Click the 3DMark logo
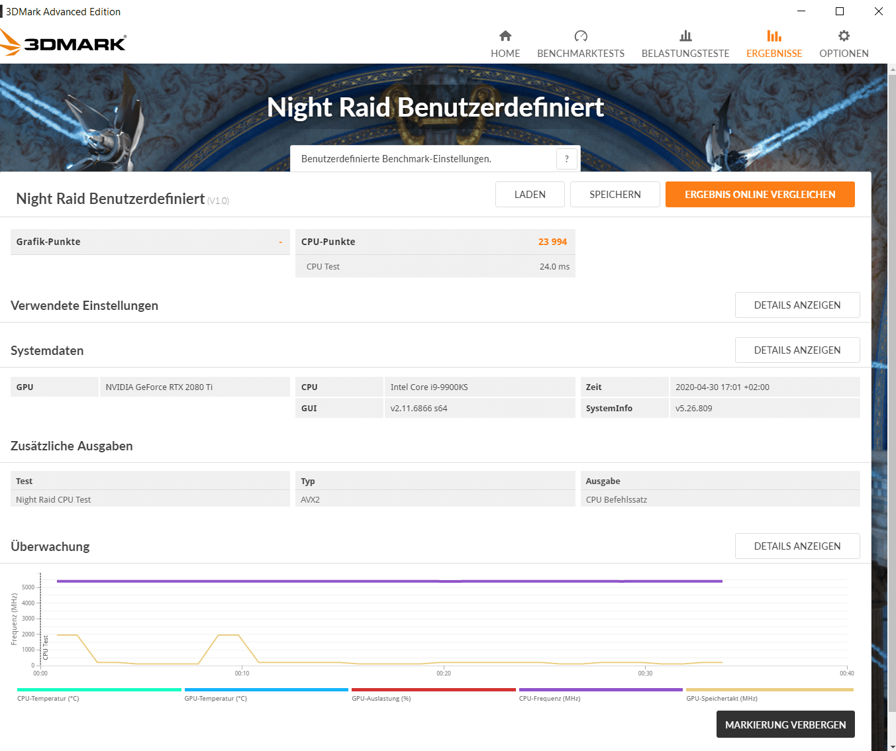This screenshot has height=751, width=896. 64,42
